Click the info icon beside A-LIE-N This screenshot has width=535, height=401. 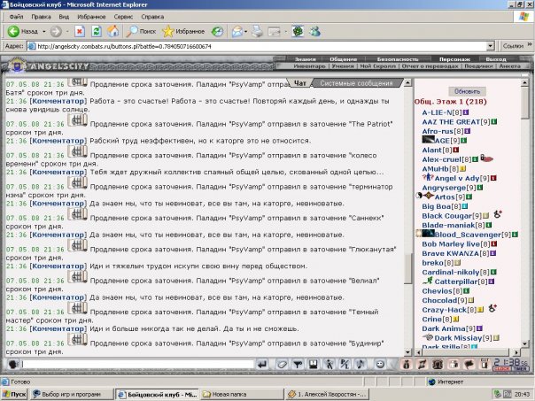point(466,112)
